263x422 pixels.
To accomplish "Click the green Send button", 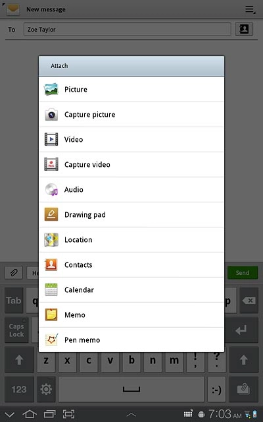I will point(243,272).
